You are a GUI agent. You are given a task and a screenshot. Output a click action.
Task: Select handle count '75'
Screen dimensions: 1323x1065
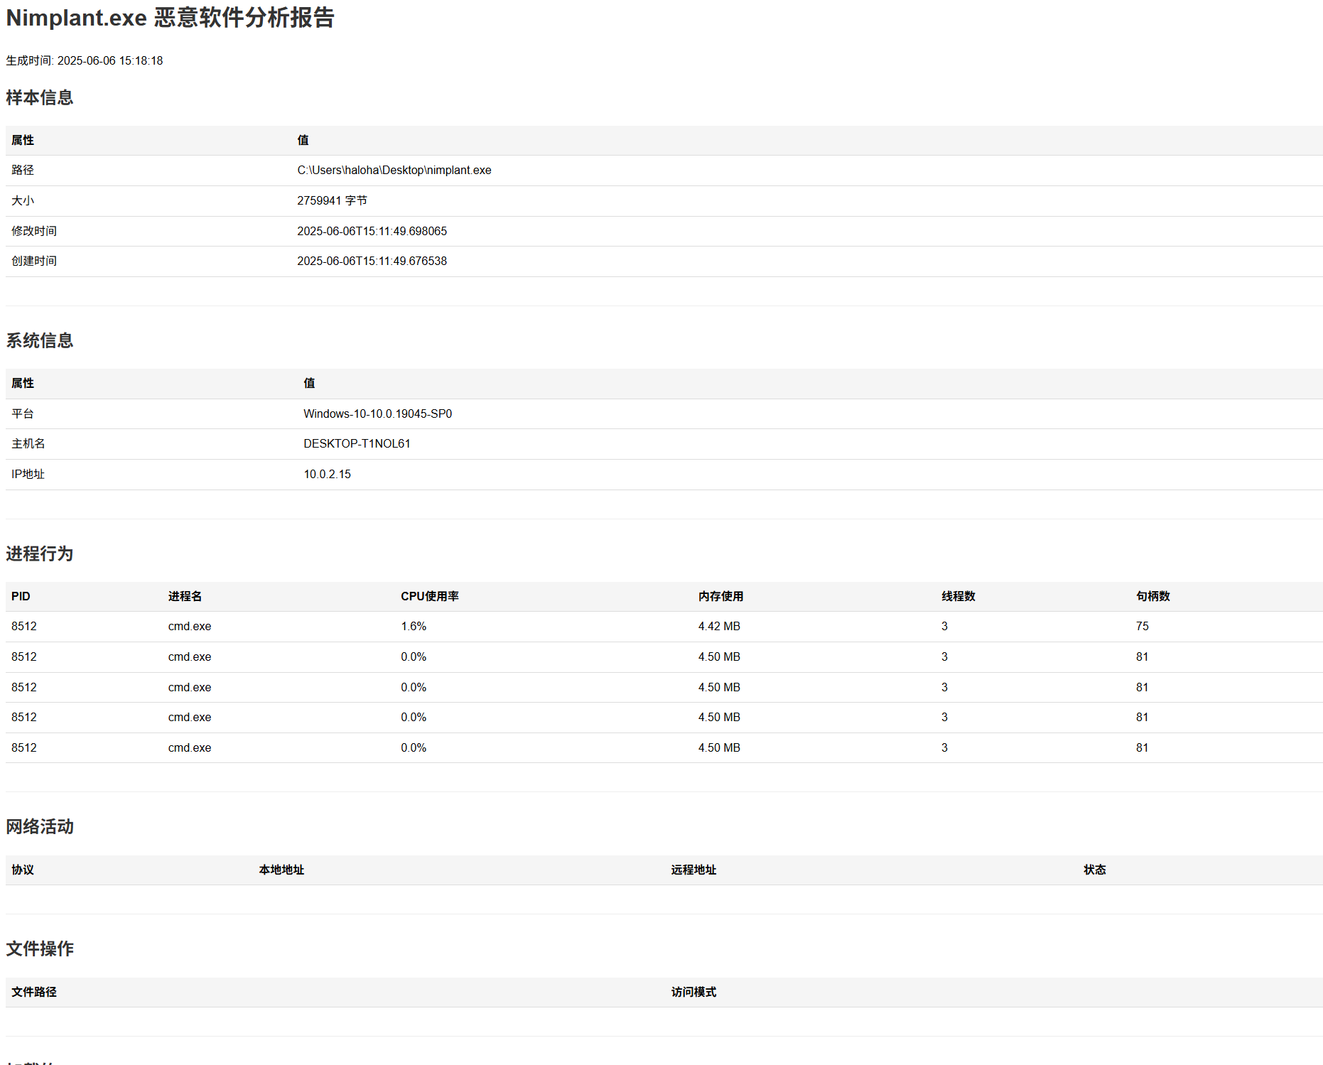pos(1142,627)
